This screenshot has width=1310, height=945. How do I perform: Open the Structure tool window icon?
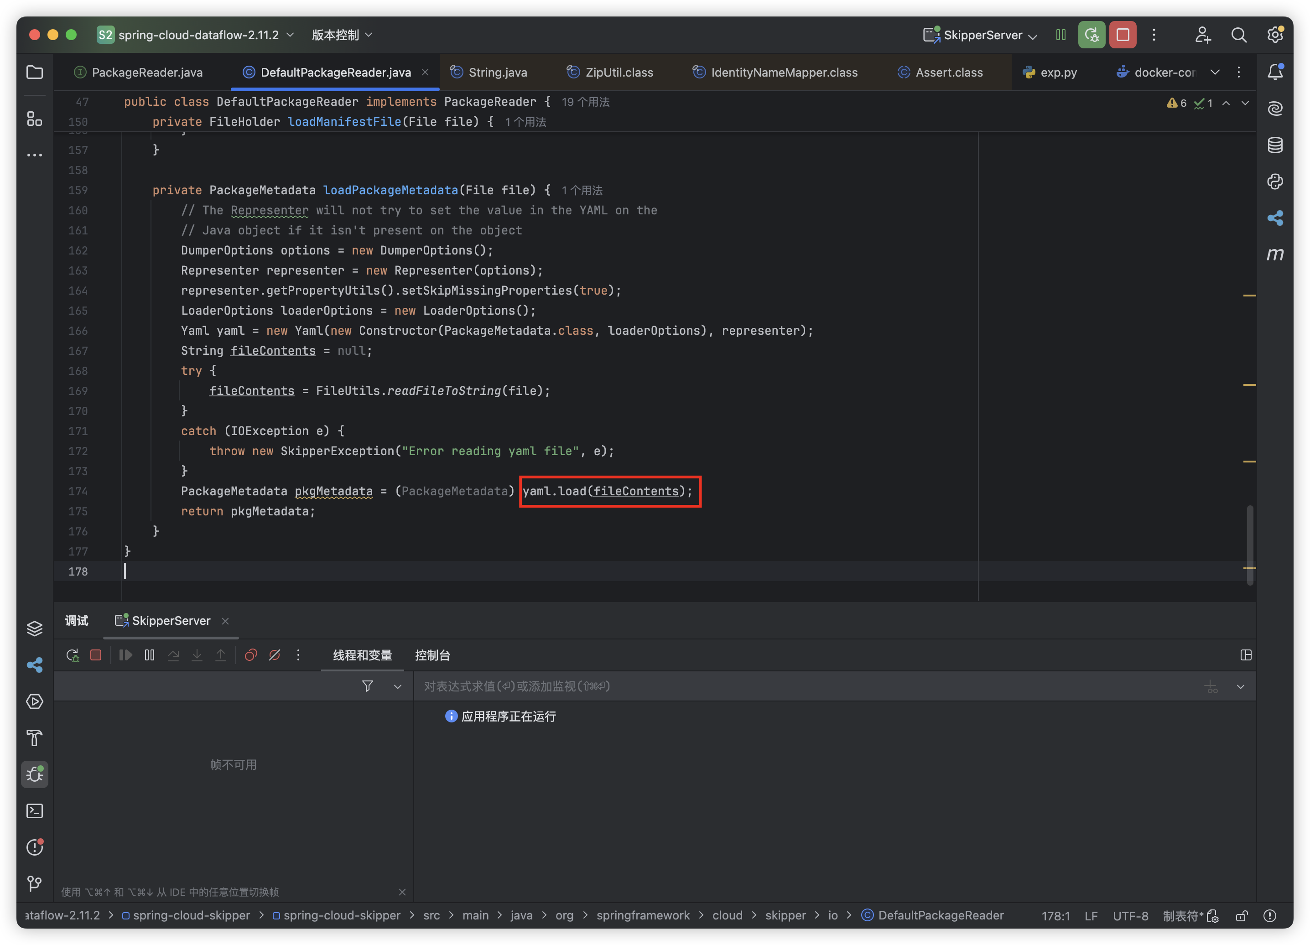35,119
